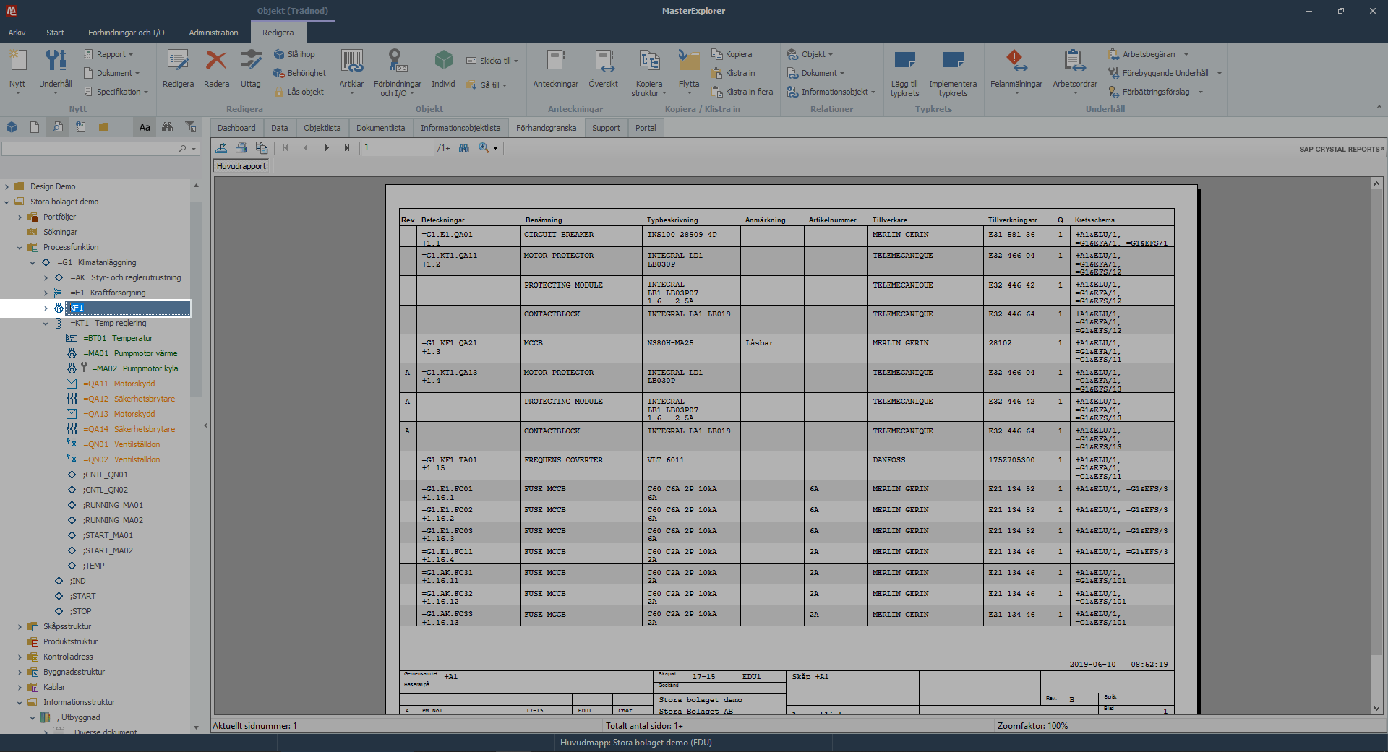Image resolution: width=1388 pixels, height=752 pixels.
Task: Open the Rapport dropdown
Action: [x=108, y=54]
